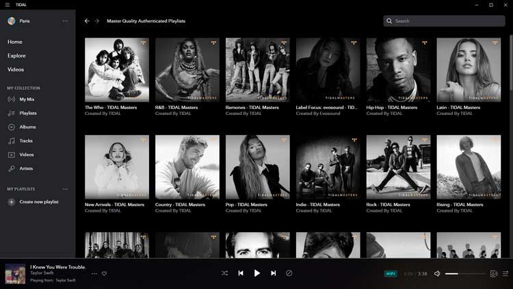The height and width of the screenshot is (289, 513).
Task: Click the Taylor Swift album art
Action: click(15, 274)
